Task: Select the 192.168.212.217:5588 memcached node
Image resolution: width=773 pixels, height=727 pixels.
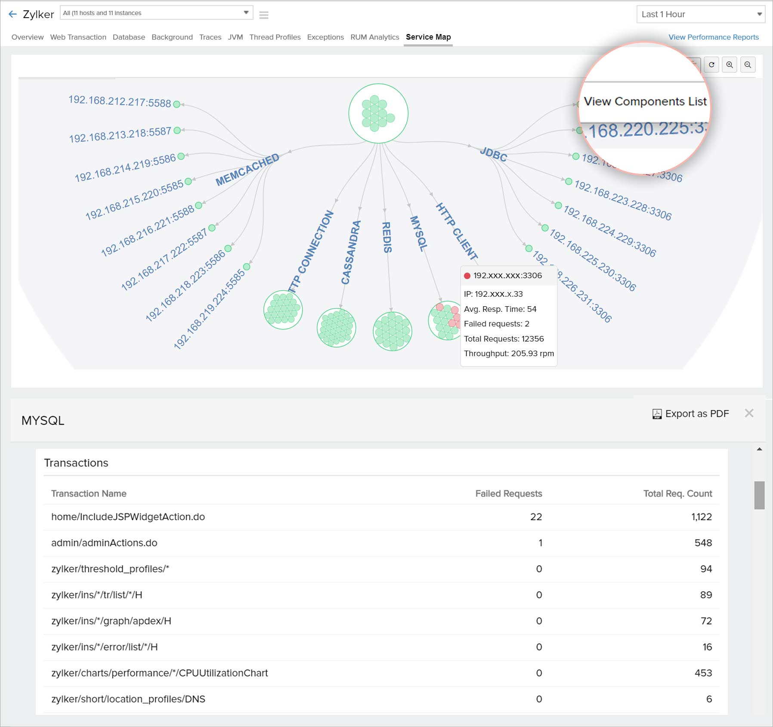Action: 176,104
